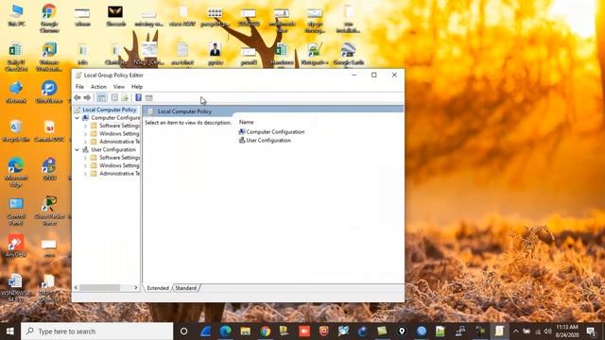The width and height of the screenshot is (605, 340).
Task: Open the notification center icon
Action: pyautogui.click(x=591, y=331)
